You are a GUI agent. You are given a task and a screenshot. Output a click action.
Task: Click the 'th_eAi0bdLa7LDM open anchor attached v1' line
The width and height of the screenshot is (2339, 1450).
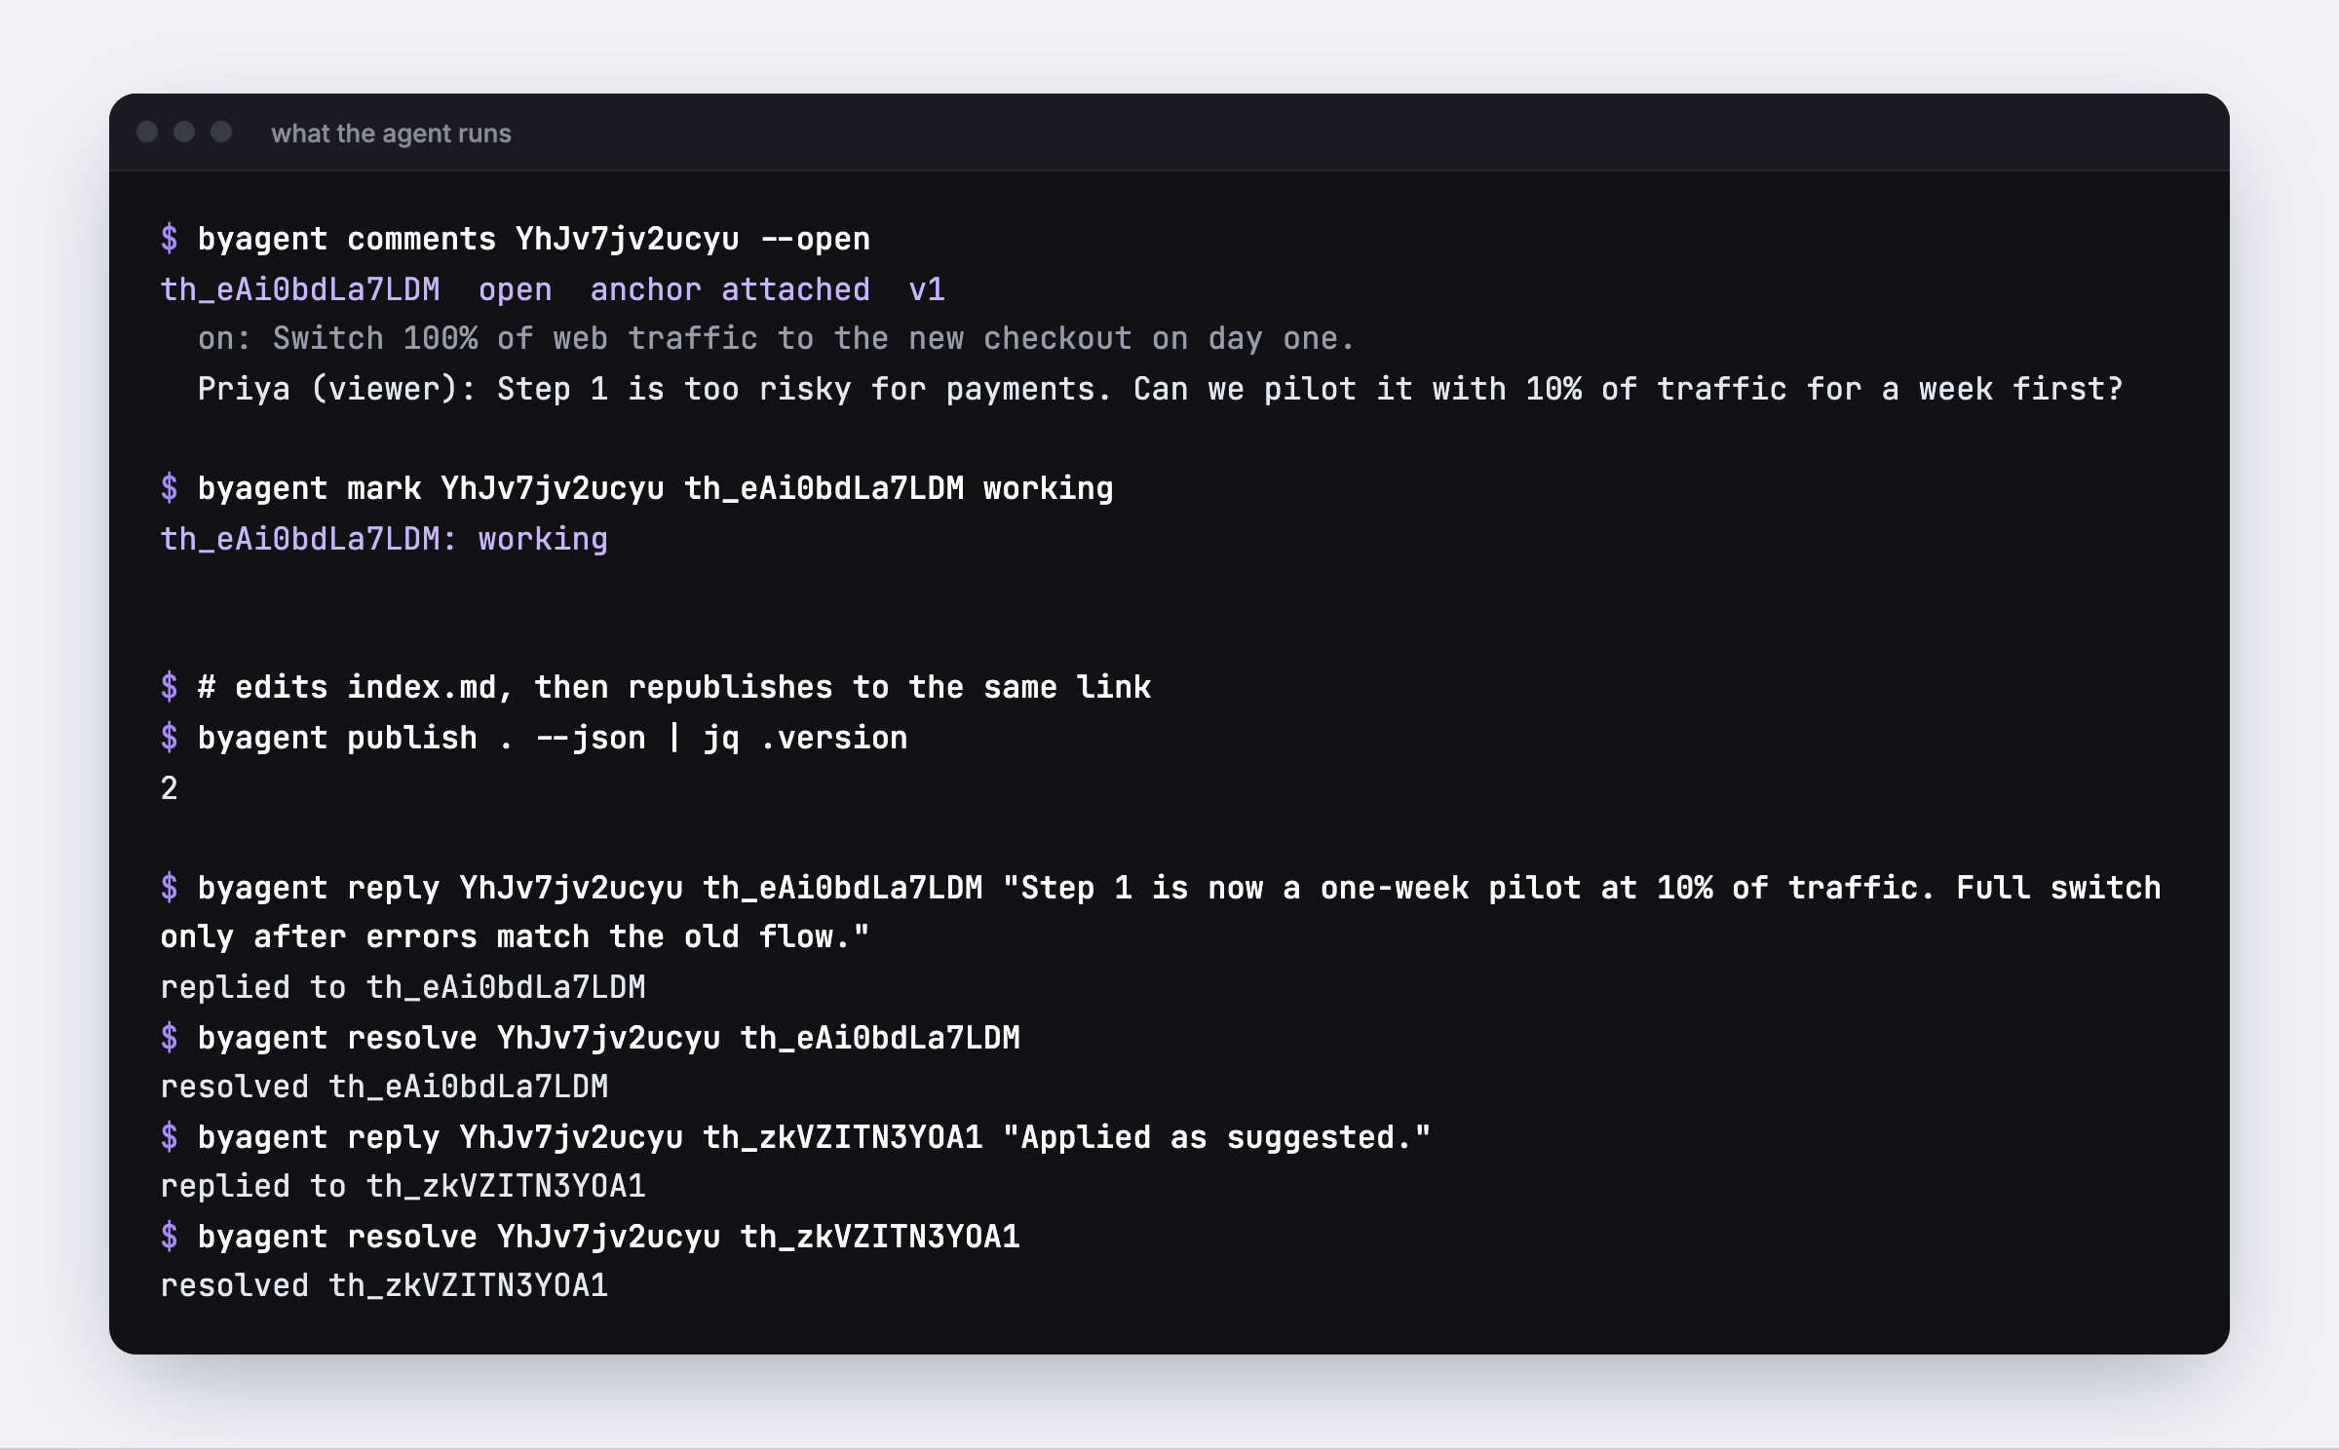[553, 289]
